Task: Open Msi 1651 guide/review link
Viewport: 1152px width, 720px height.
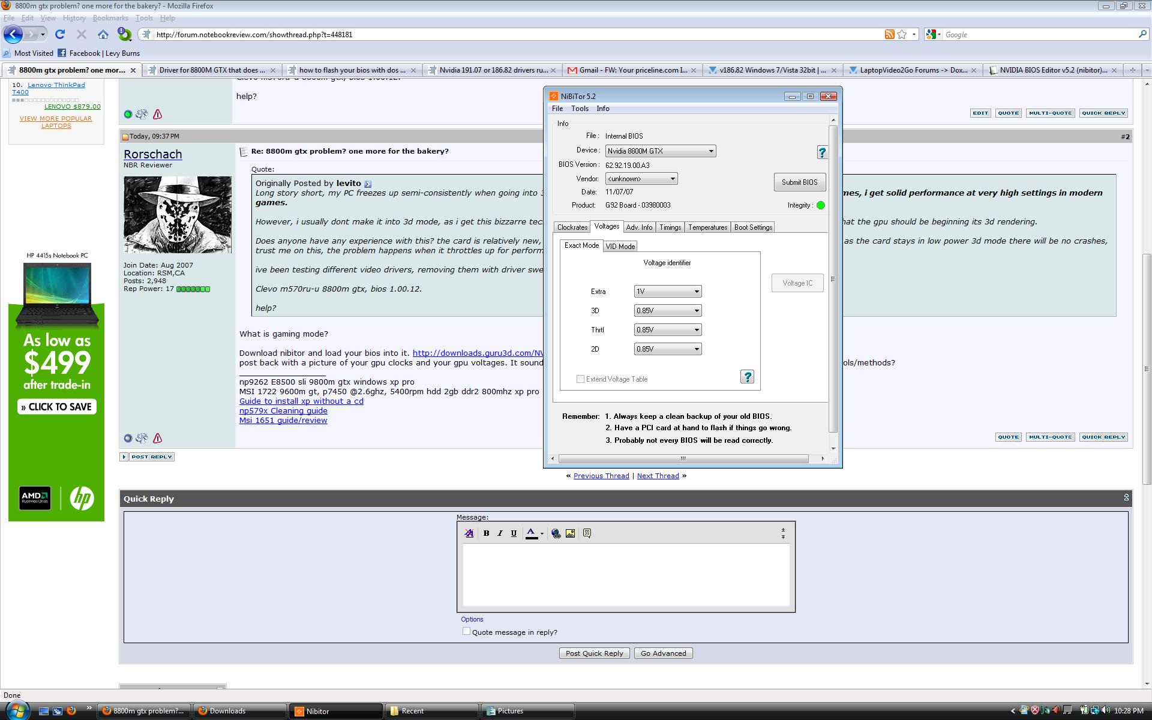Action: [x=283, y=421]
